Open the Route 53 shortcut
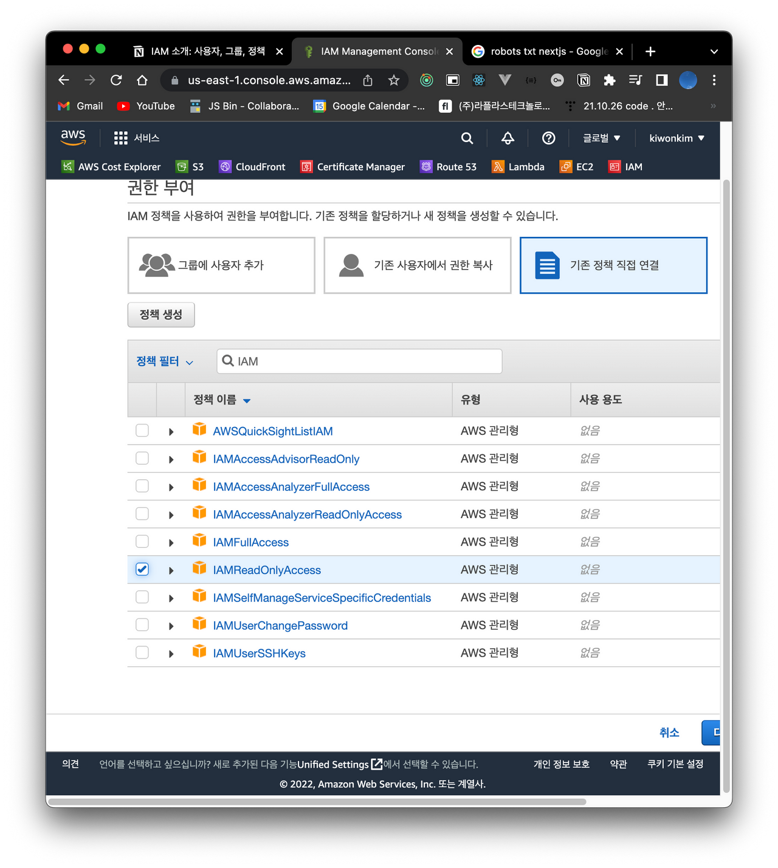This screenshot has height=868, width=778. coord(449,166)
